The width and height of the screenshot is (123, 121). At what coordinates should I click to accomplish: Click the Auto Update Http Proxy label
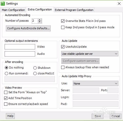coord(76,76)
